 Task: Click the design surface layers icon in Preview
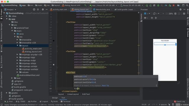[x=145, y=14]
